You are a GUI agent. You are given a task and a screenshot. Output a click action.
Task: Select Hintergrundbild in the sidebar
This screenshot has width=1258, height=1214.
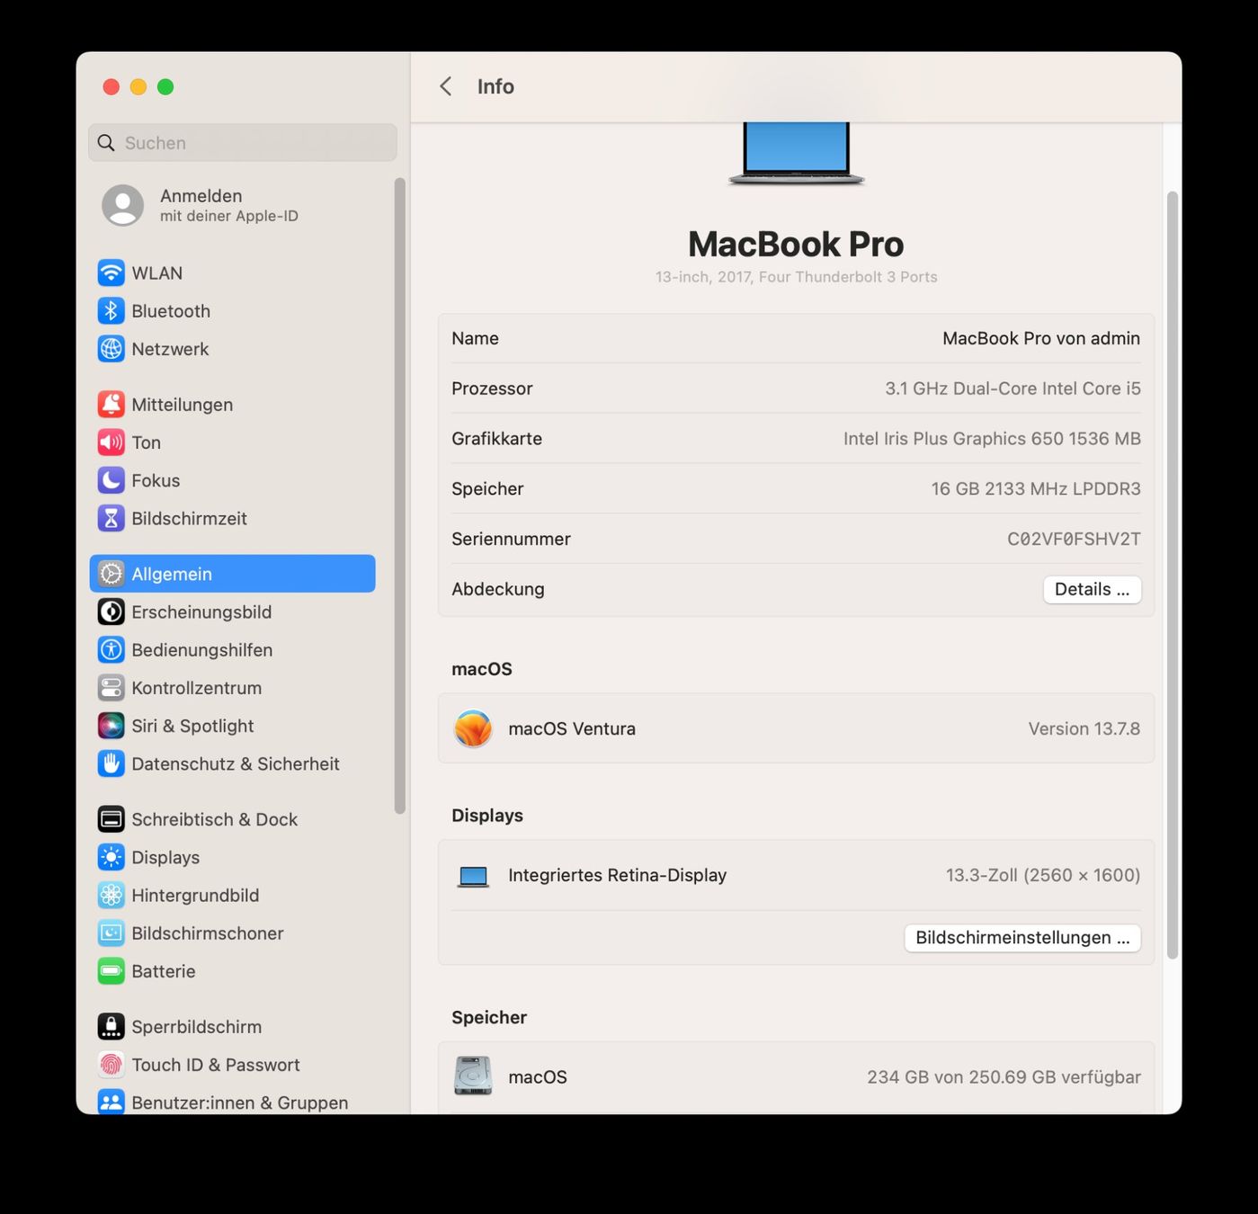click(x=232, y=895)
